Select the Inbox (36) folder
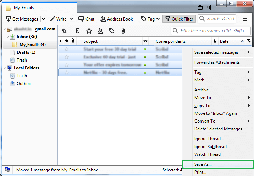Screen dimensions: 254x176 click(x=27, y=37)
